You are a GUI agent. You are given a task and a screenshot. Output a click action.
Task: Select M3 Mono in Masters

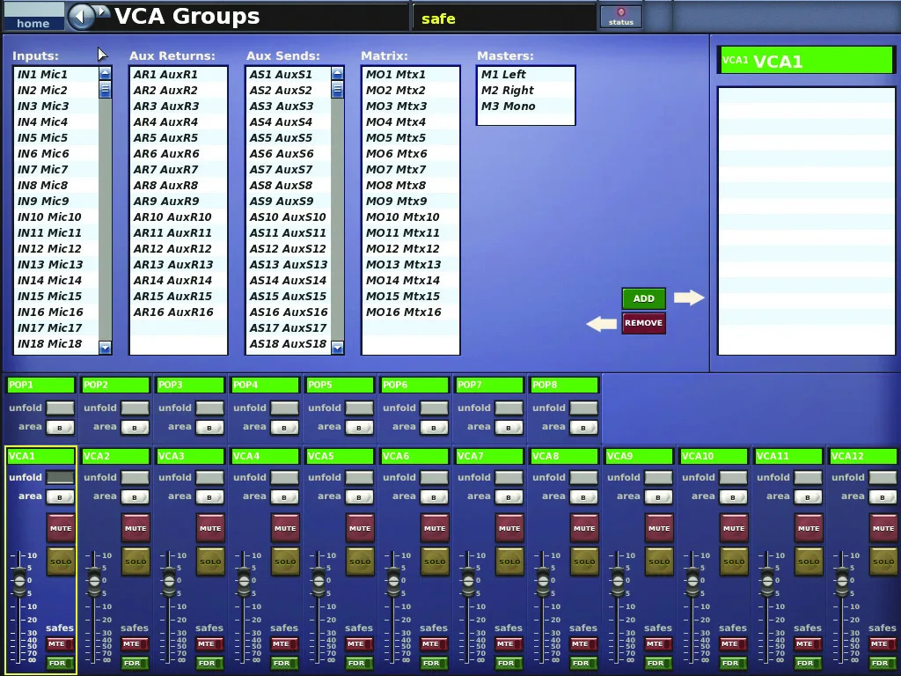point(525,107)
